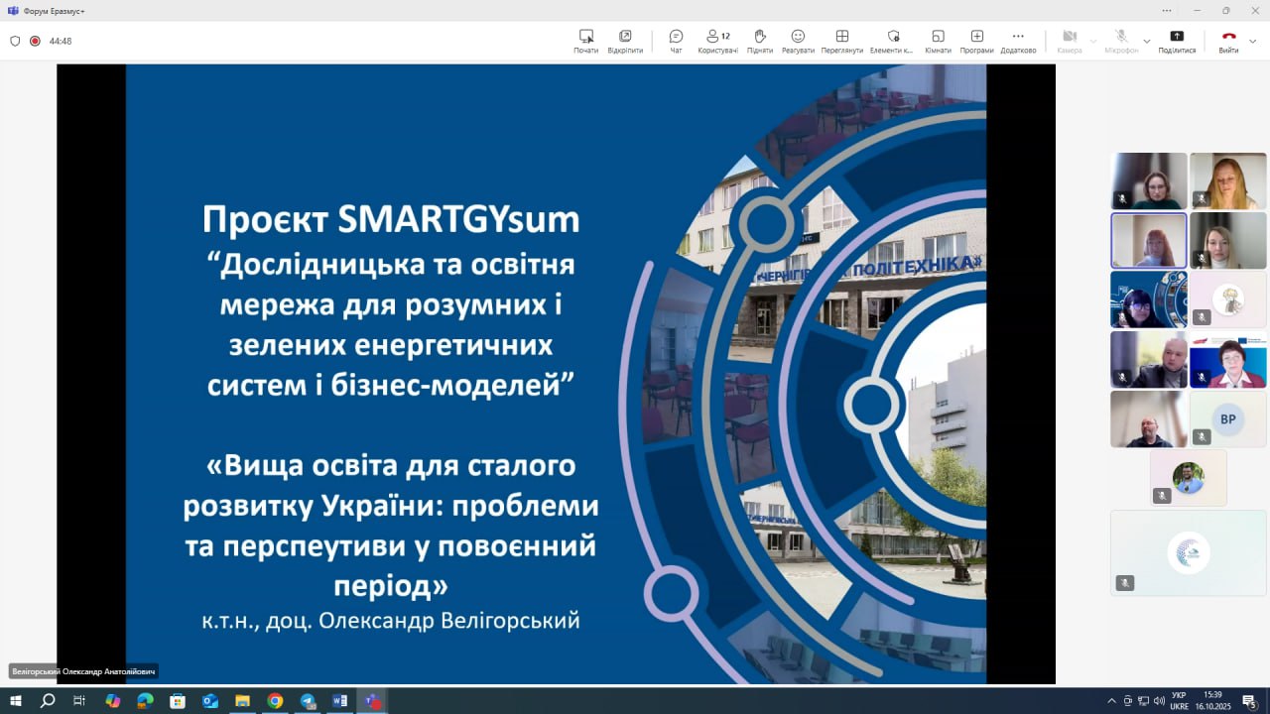Open the More (Додатково) menu
This screenshot has height=714, width=1270.
click(1018, 41)
